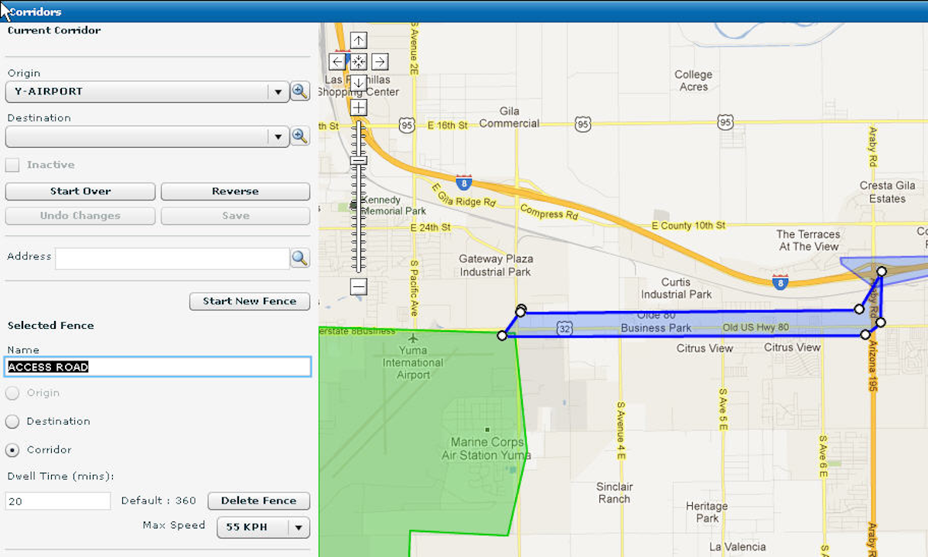Click the pan right arrow on the map
This screenshot has width=928, height=557.
pos(379,61)
